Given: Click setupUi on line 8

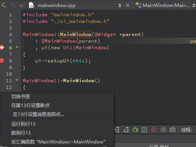Looking at the screenshot, I should [58, 61].
